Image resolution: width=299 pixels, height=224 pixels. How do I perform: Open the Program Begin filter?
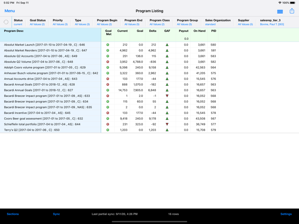[x=107, y=22]
